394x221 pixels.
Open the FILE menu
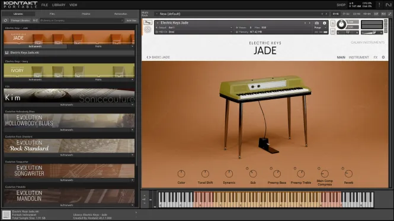[44, 5]
